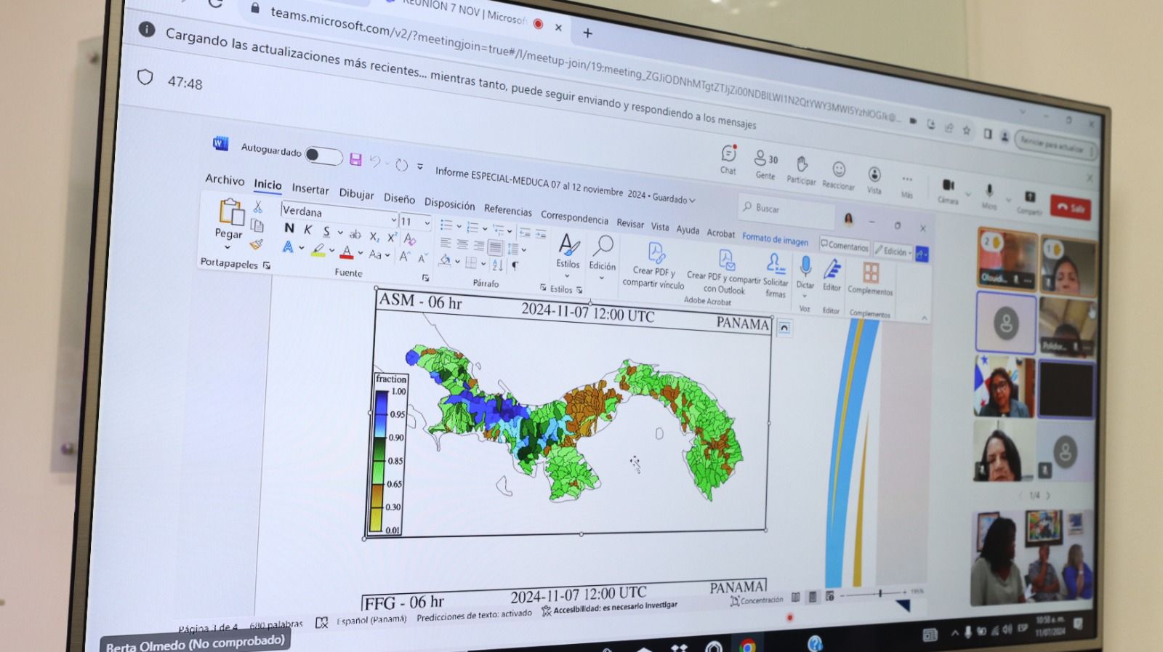Click the Clear formatting icon
This screenshot has width=1163, height=652.
coord(411,240)
